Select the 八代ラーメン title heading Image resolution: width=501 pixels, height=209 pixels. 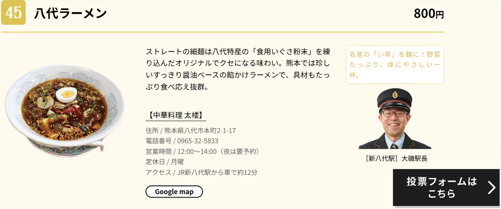click(71, 14)
